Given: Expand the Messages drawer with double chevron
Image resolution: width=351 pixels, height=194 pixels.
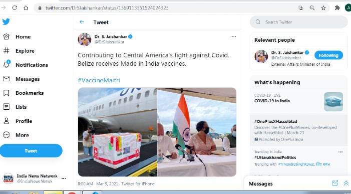Looking at the screenshot, I should (346, 184).
